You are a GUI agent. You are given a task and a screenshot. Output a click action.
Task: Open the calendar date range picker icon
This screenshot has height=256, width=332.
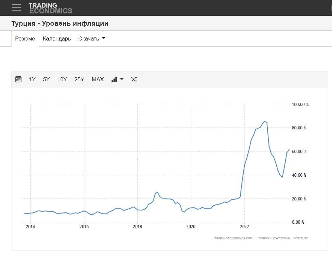pos(19,79)
